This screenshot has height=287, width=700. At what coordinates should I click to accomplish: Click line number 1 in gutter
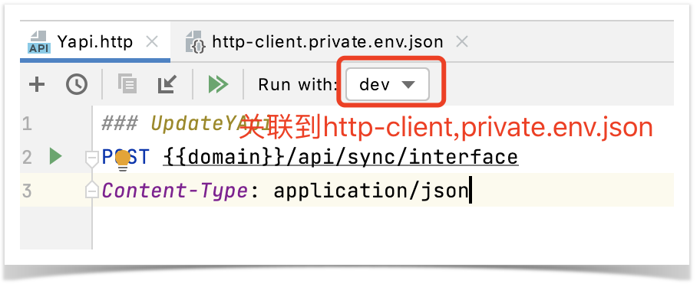click(x=27, y=123)
